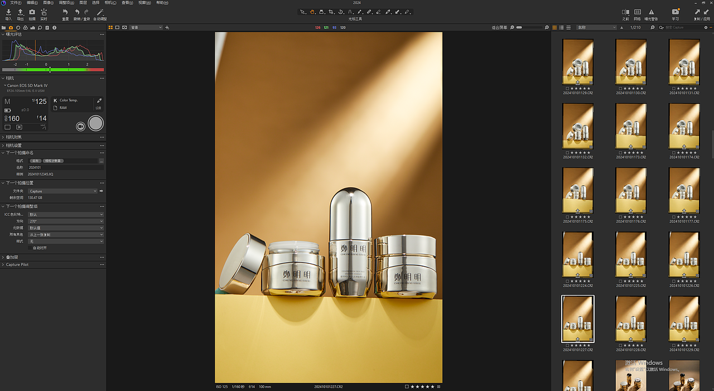Click the capture folder arrow button
This screenshot has height=391, width=714.
(x=101, y=191)
